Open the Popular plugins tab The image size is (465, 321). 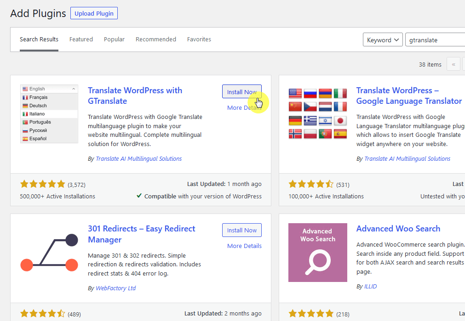114,39
